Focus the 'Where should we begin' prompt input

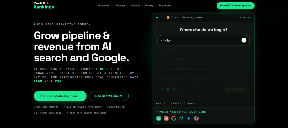[x=204, y=40]
